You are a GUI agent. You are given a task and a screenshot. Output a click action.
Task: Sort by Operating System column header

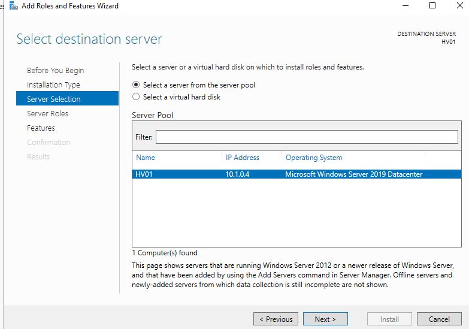(314, 158)
